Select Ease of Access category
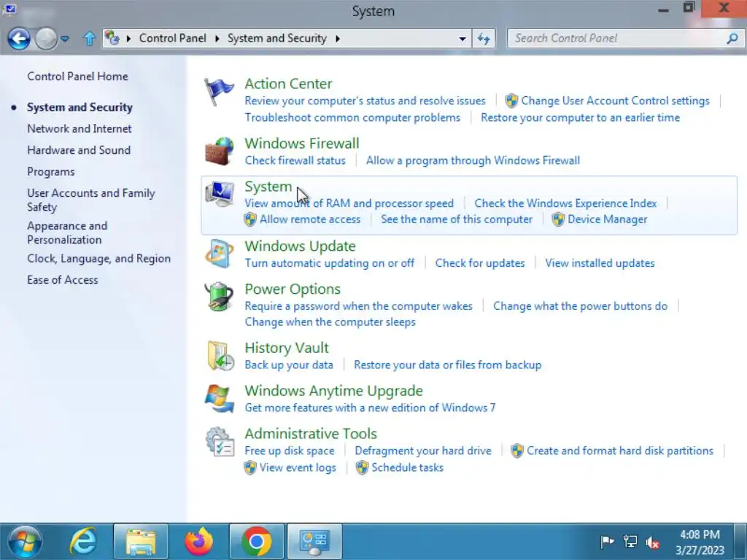 tap(63, 279)
